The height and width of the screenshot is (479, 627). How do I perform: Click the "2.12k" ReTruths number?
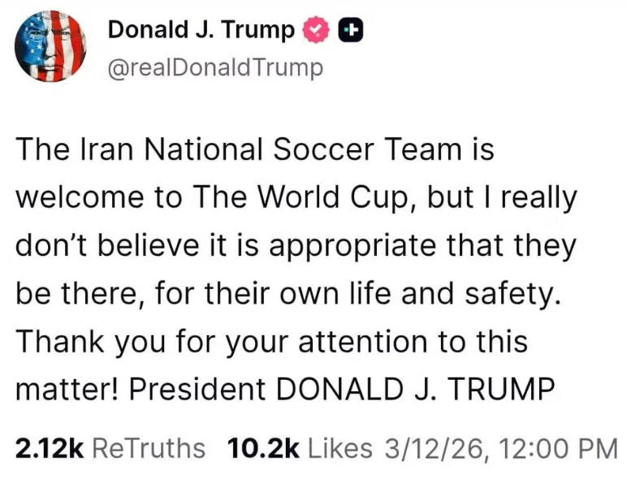(49, 447)
